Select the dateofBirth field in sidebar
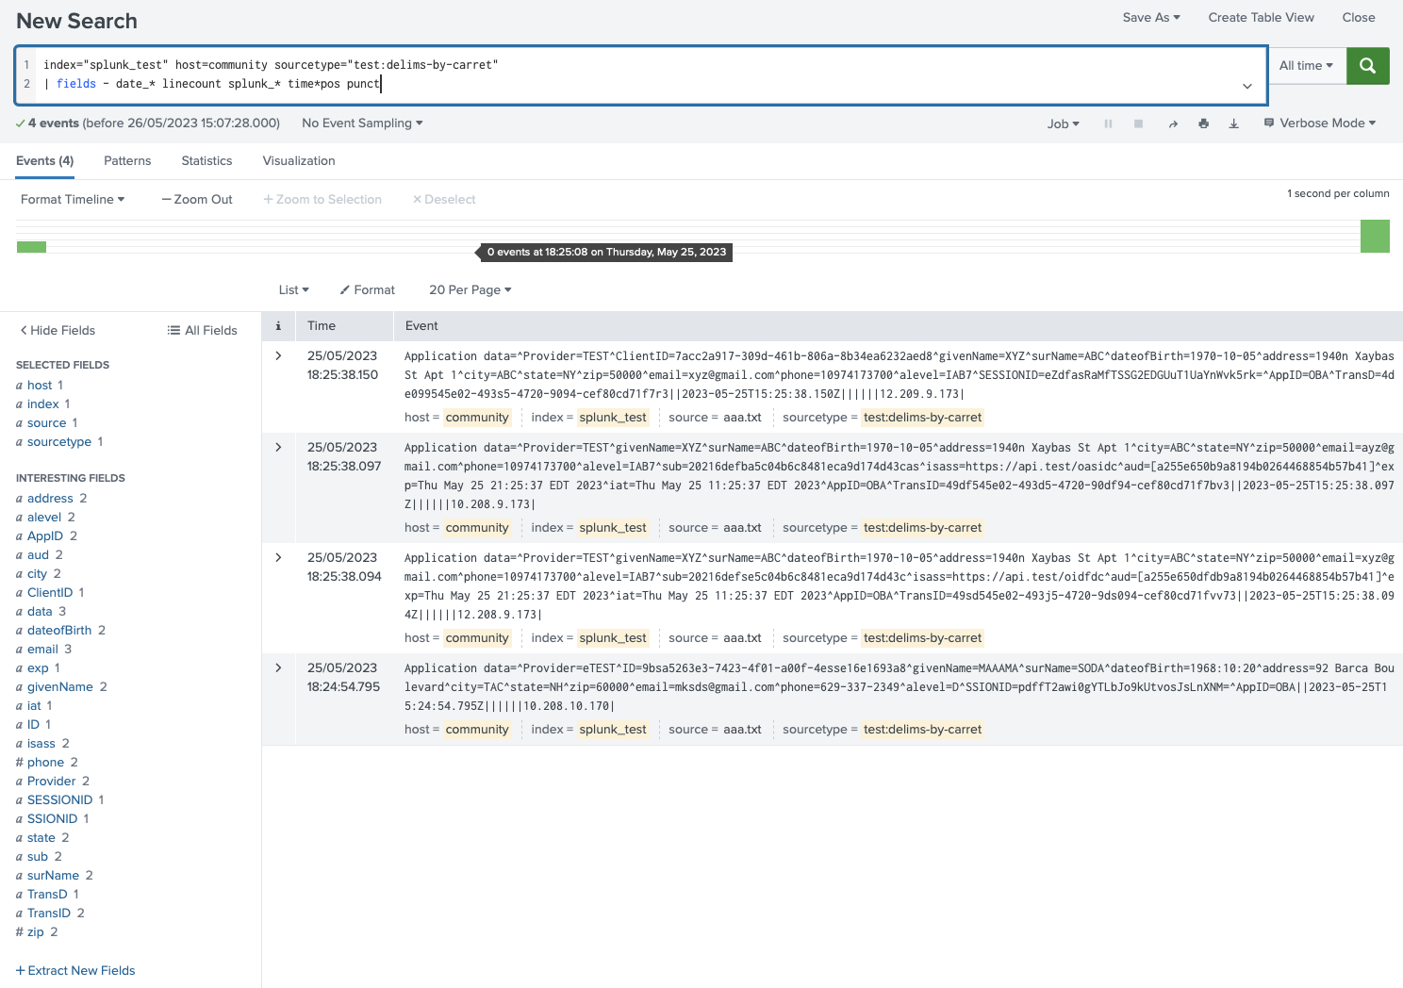1403x988 pixels. [59, 630]
